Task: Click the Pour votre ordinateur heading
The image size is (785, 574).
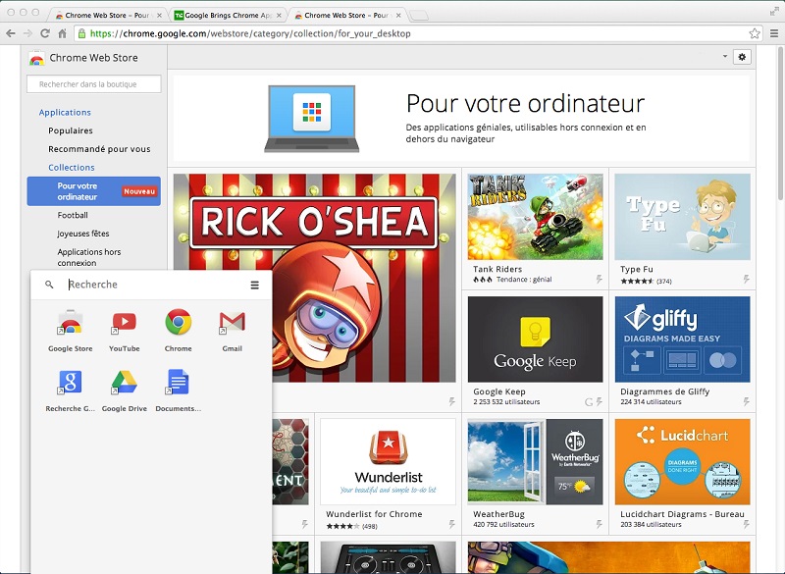Action: (x=525, y=103)
